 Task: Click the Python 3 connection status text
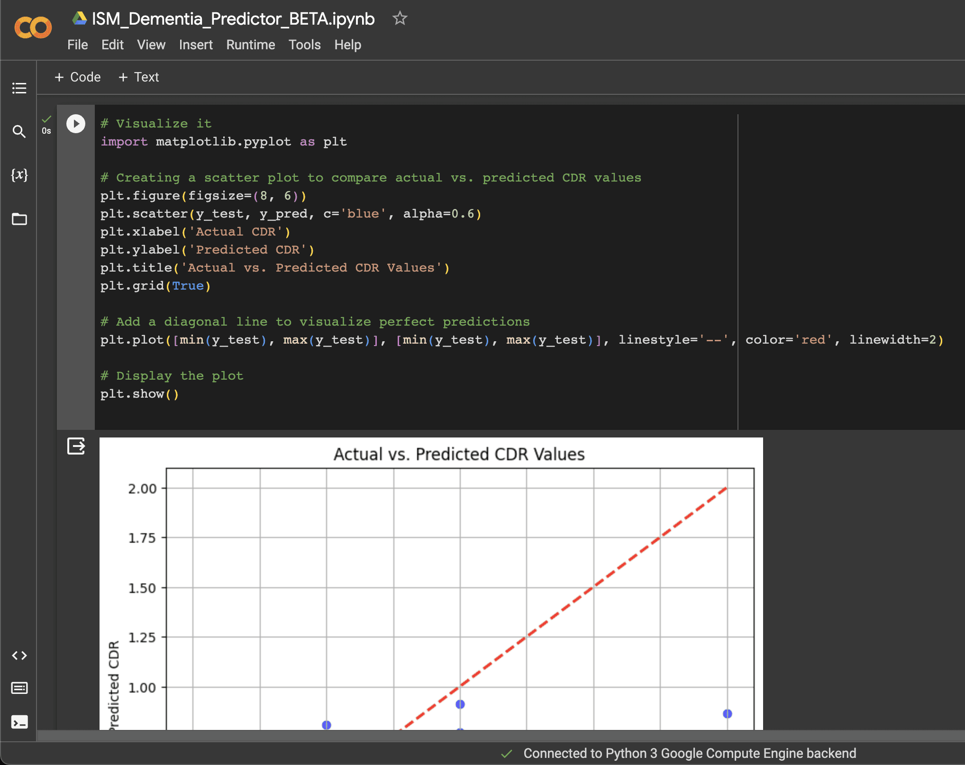(x=689, y=753)
